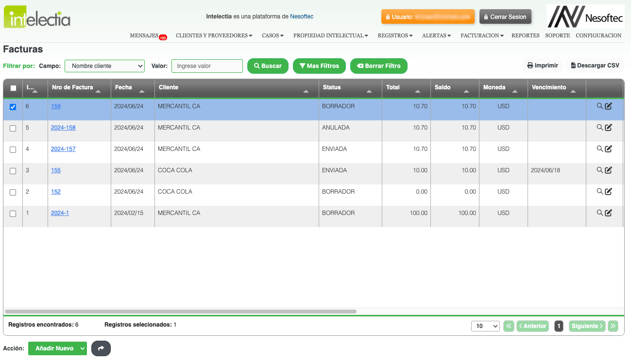Toggle the select-all checkbox in table header

13,88
